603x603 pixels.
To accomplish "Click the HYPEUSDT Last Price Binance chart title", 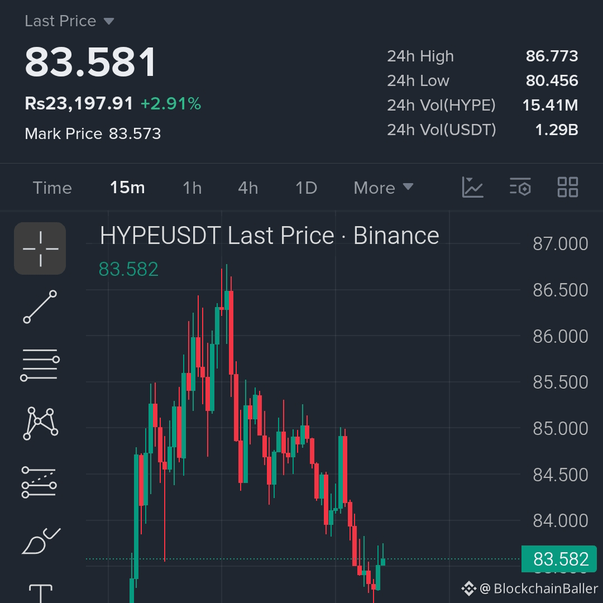I will click(x=269, y=236).
